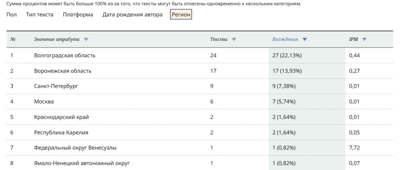
Task: Click the IPM column header label
Action: (x=353, y=39)
